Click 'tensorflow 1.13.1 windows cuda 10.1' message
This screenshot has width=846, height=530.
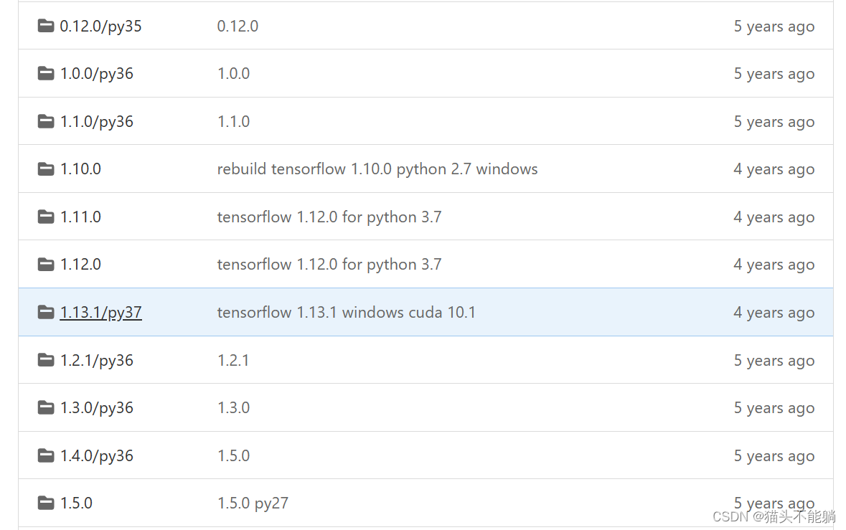click(x=346, y=312)
